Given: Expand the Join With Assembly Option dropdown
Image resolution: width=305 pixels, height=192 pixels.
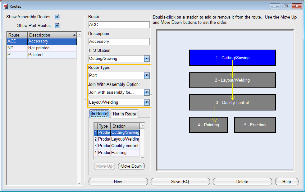Looking at the screenshot, I should click(147, 92).
